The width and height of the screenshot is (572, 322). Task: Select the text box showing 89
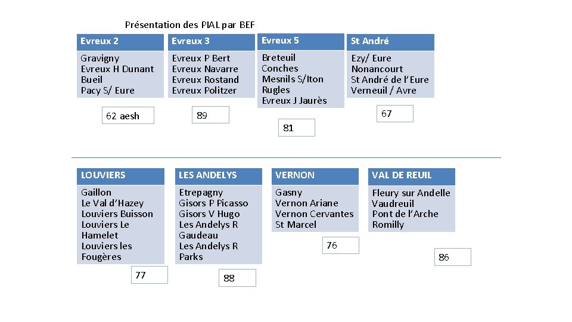pyautogui.click(x=210, y=114)
